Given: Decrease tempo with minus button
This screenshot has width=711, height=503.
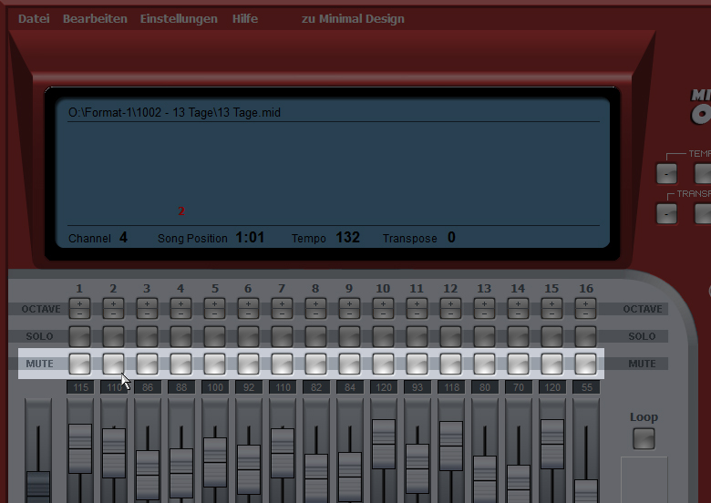Looking at the screenshot, I should [666, 173].
